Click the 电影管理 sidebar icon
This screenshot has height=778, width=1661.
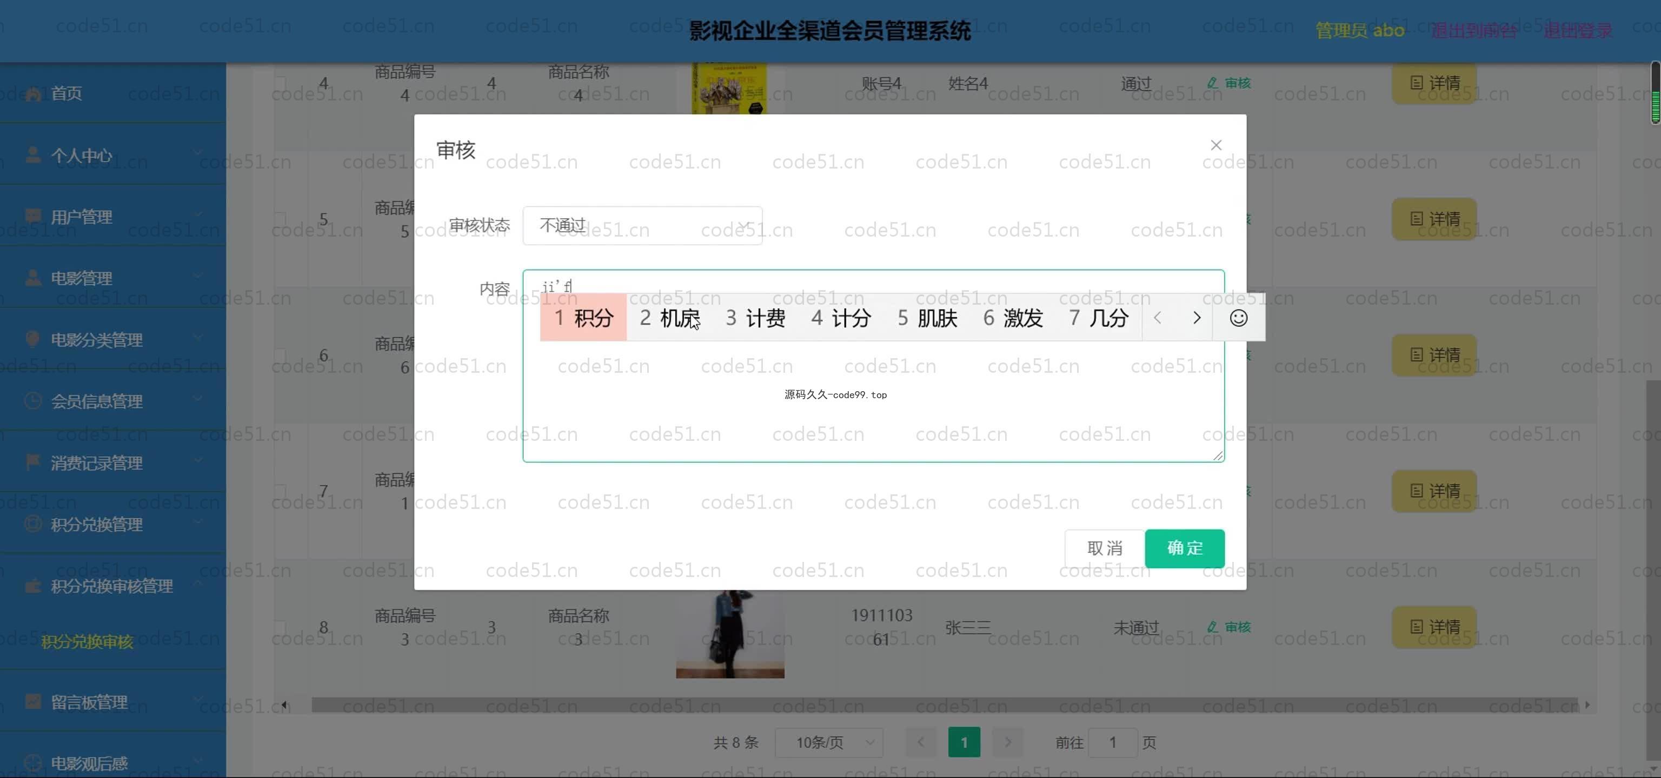32,277
